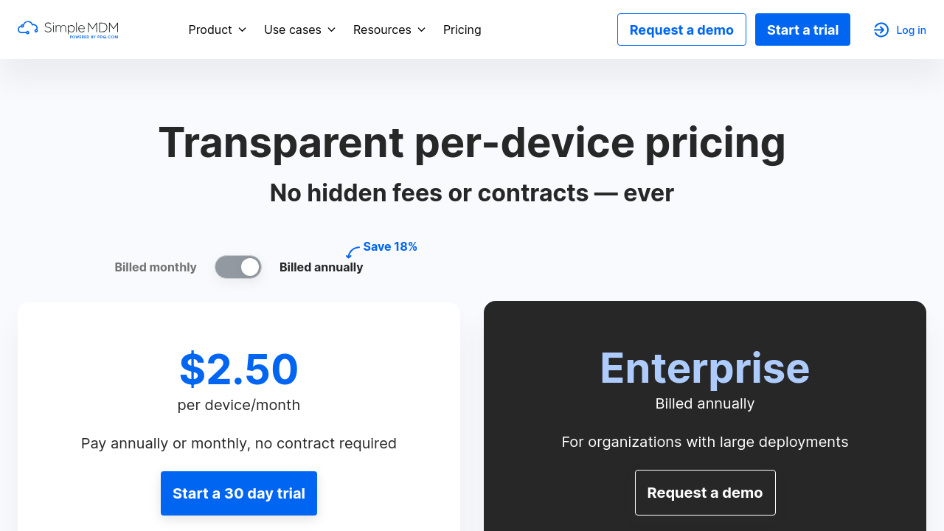The width and height of the screenshot is (944, 531).
Task: Click the Save 18% label
Action: [390, 246]
